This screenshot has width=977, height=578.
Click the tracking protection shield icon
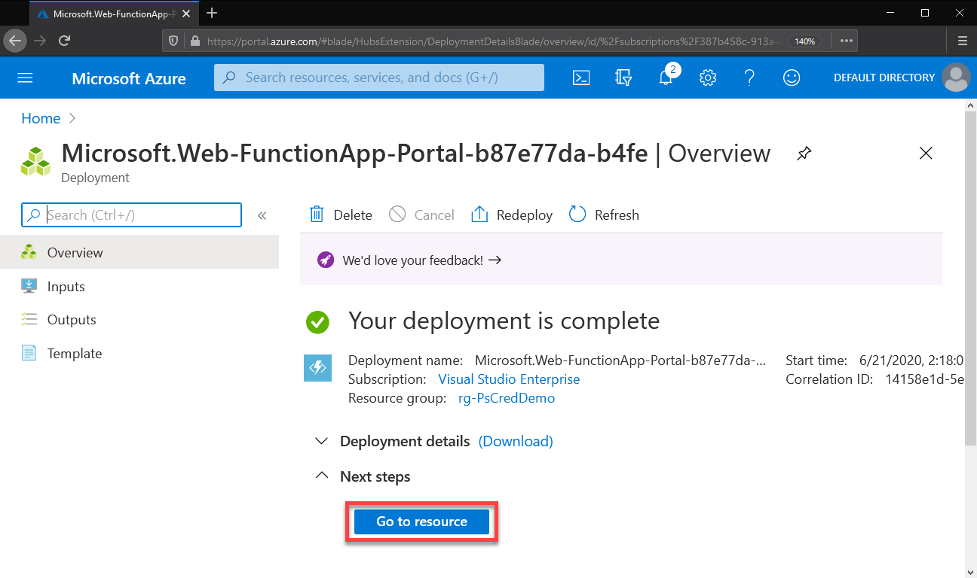[x=173, y=41]
